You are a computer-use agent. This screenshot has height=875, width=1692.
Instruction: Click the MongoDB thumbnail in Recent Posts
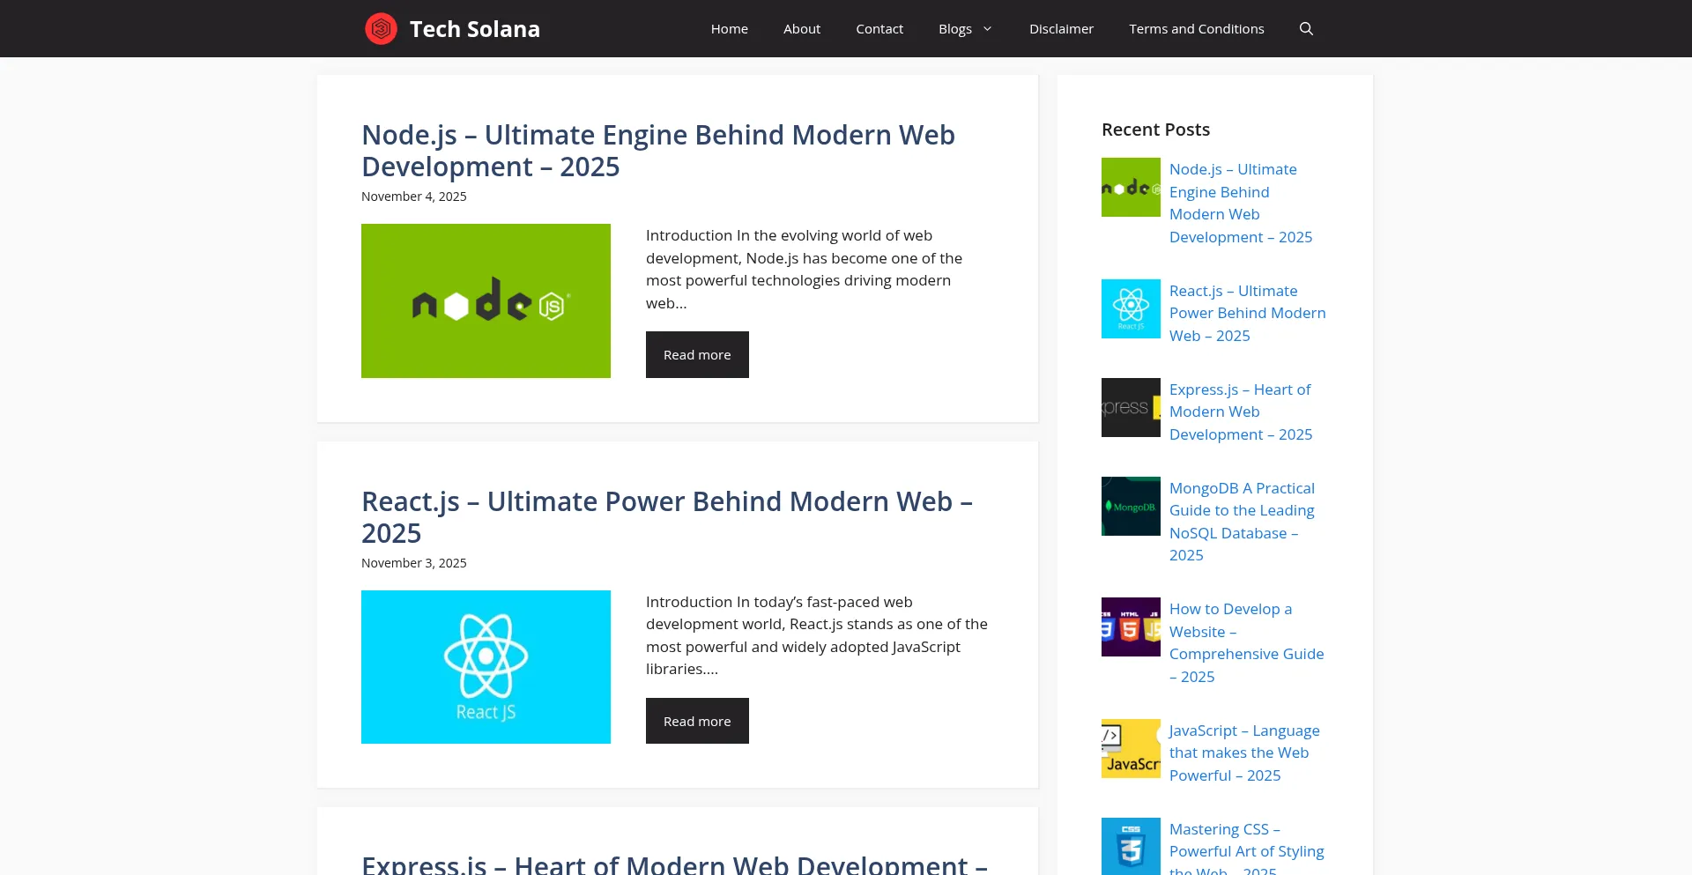tap(1131, 507)
